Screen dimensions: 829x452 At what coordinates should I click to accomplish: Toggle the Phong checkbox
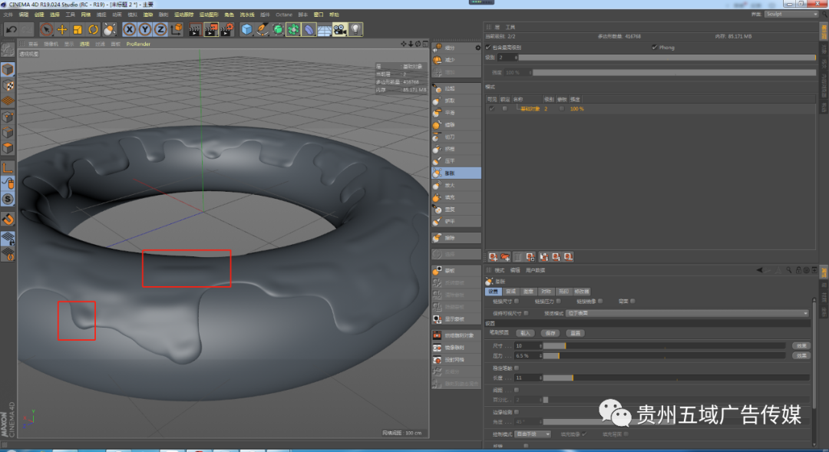pyautogui.click(x=655, y=47)
